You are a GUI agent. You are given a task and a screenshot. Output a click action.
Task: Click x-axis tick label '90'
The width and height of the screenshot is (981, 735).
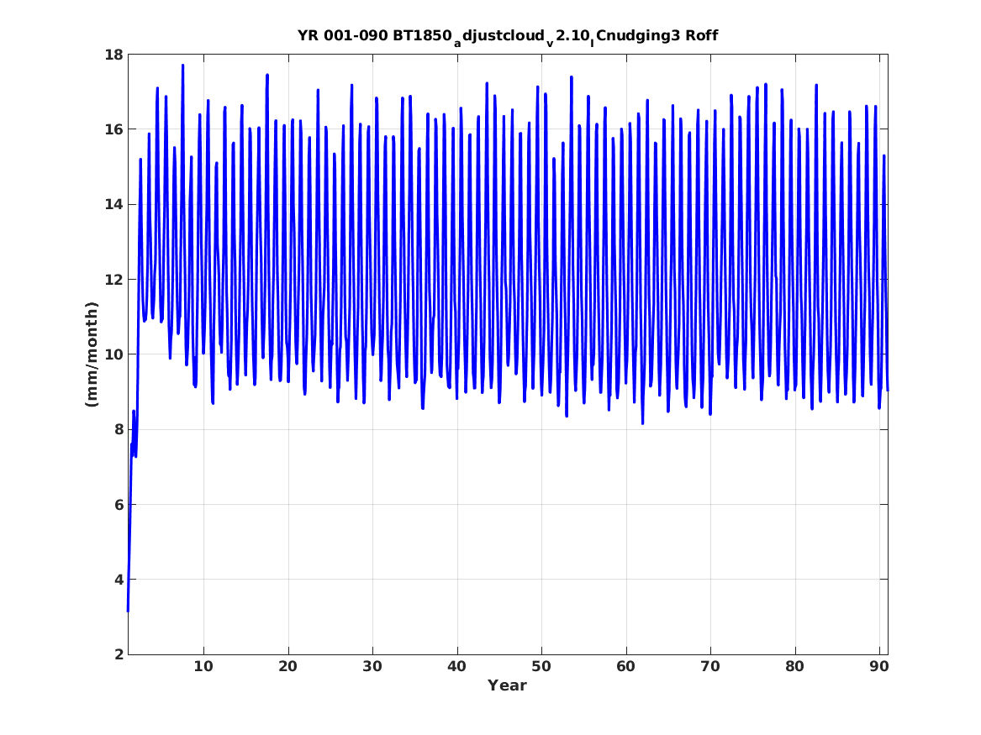click(x=879, y=666)
